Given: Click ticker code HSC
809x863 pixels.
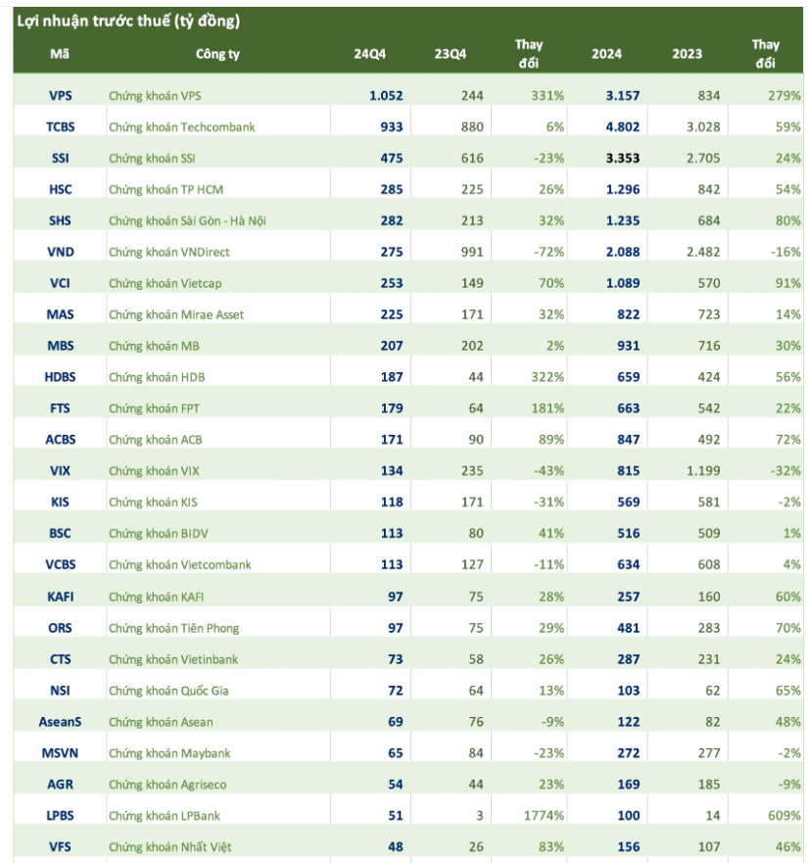Looking at the screenshot, I should pos(61,190).
